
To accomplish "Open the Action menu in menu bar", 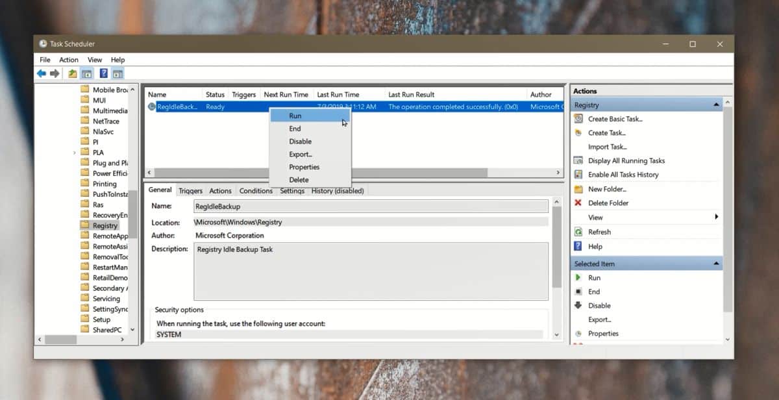I will (69, 60).
